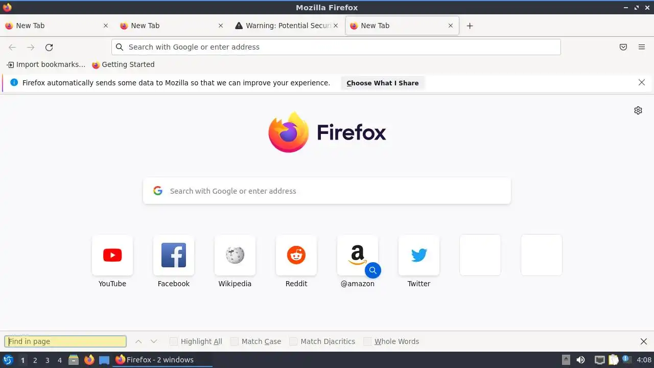Click the first empty shortcut tile
Viewport: 654px width, 368px height.
point(480,255)
